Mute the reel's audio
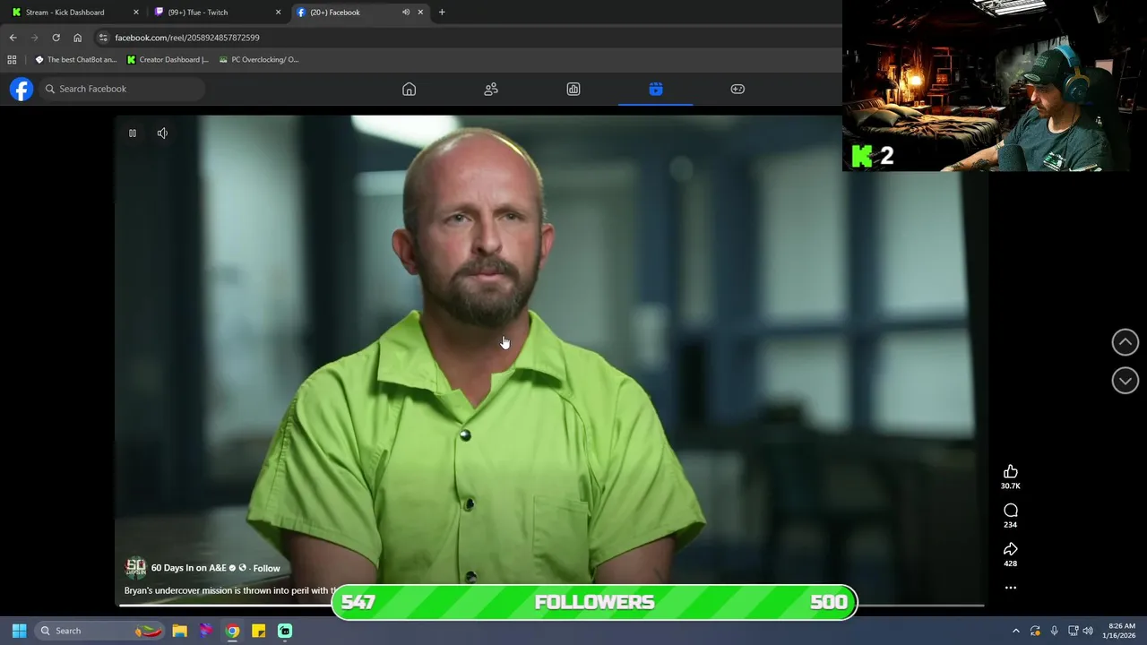The height and width of the screenshot is (645, 1147). 162,133
